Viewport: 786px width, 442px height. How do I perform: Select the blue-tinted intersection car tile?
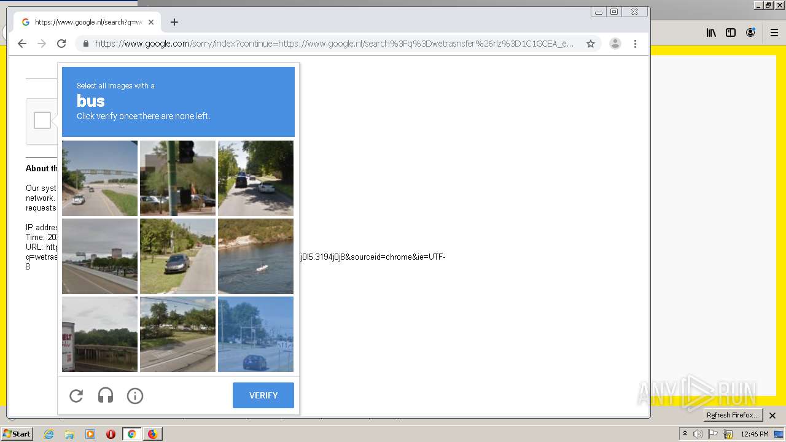255,334
